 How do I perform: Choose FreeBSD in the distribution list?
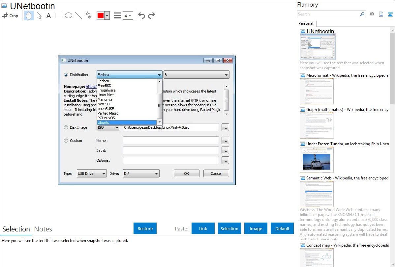(x=127, y=86)
